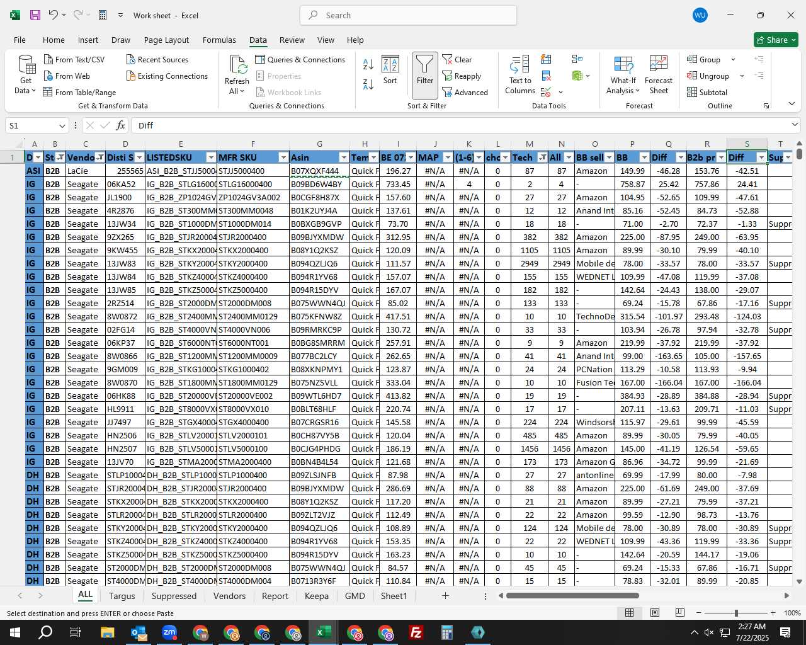The image size is (806, 645).
Task: Open the Targus sheet tab
Action: point(122,596)
